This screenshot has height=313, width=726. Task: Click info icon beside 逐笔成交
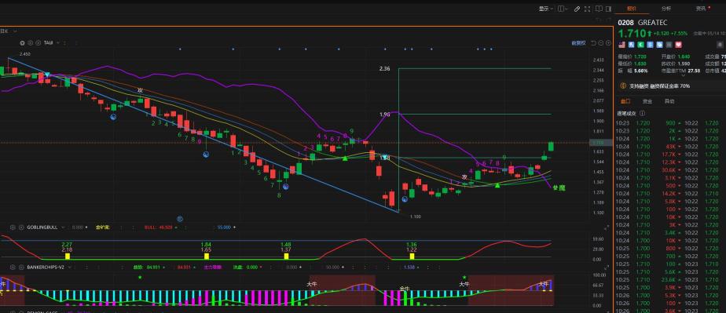pyautogui.click(x=642, y=113)
